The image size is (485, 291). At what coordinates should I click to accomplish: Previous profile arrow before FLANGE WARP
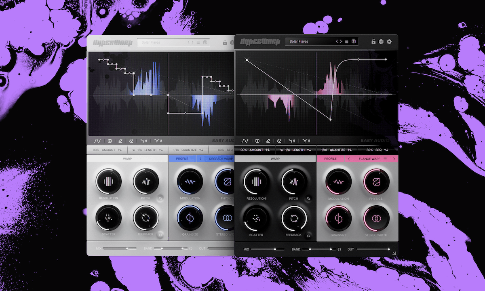coord(349,159)
